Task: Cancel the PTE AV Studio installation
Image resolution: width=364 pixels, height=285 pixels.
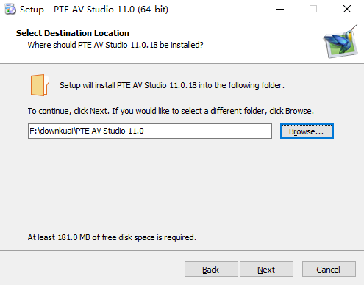Action: (329, 270)
